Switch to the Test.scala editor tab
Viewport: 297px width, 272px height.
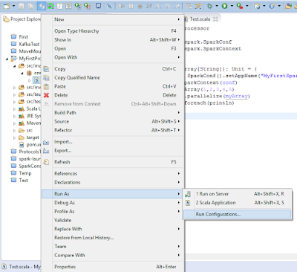200,19
